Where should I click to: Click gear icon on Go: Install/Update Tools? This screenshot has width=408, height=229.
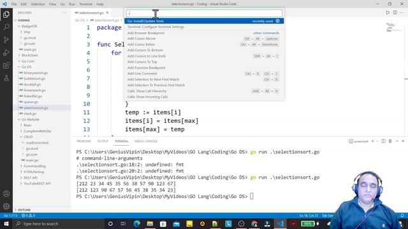(x=278, y=21)
